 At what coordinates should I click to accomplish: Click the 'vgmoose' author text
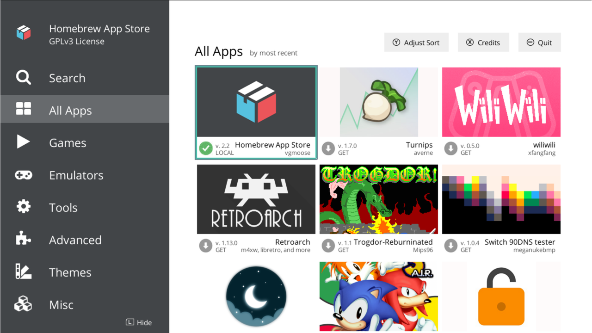pos(297,153)
